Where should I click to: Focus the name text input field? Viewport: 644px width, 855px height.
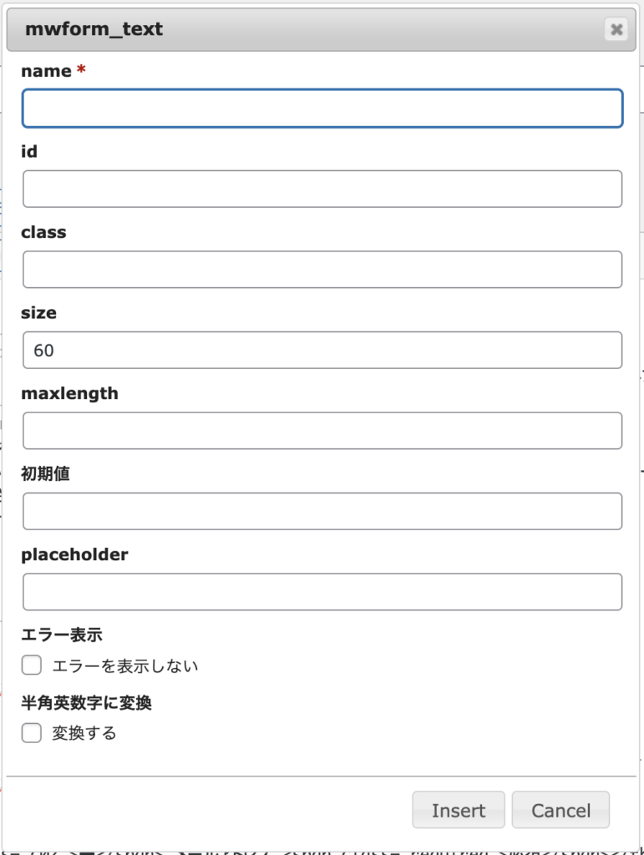[x=322, y=109]
